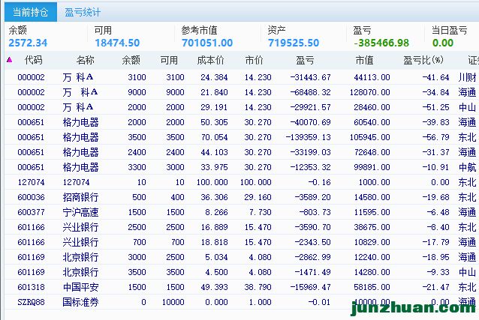The height and width of the screenshot is (320, 479).
Task: Select the total loss value -385466.98
Action: pos(381,43)
